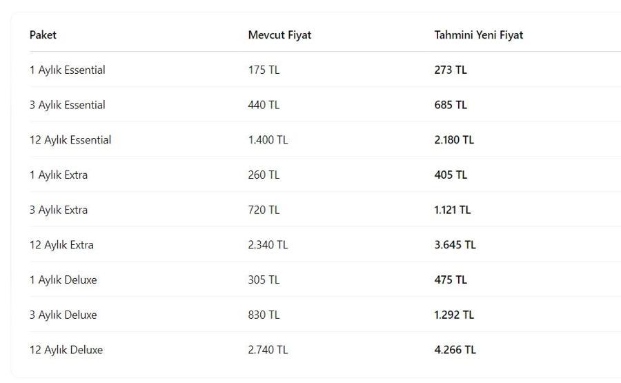Click the 720 TL current price cell

click(x=264, y=210)
